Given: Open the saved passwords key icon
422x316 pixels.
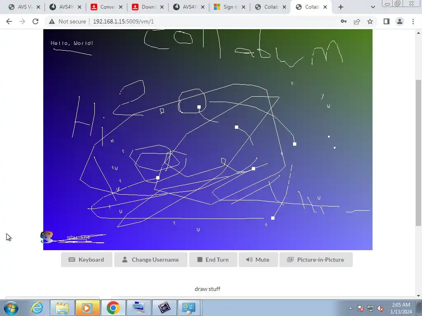Looking at the screenshot, I should pyautogui.click(x=344, y=21).
